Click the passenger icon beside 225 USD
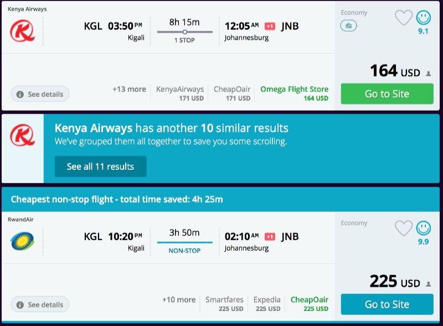 pos(428,284)
